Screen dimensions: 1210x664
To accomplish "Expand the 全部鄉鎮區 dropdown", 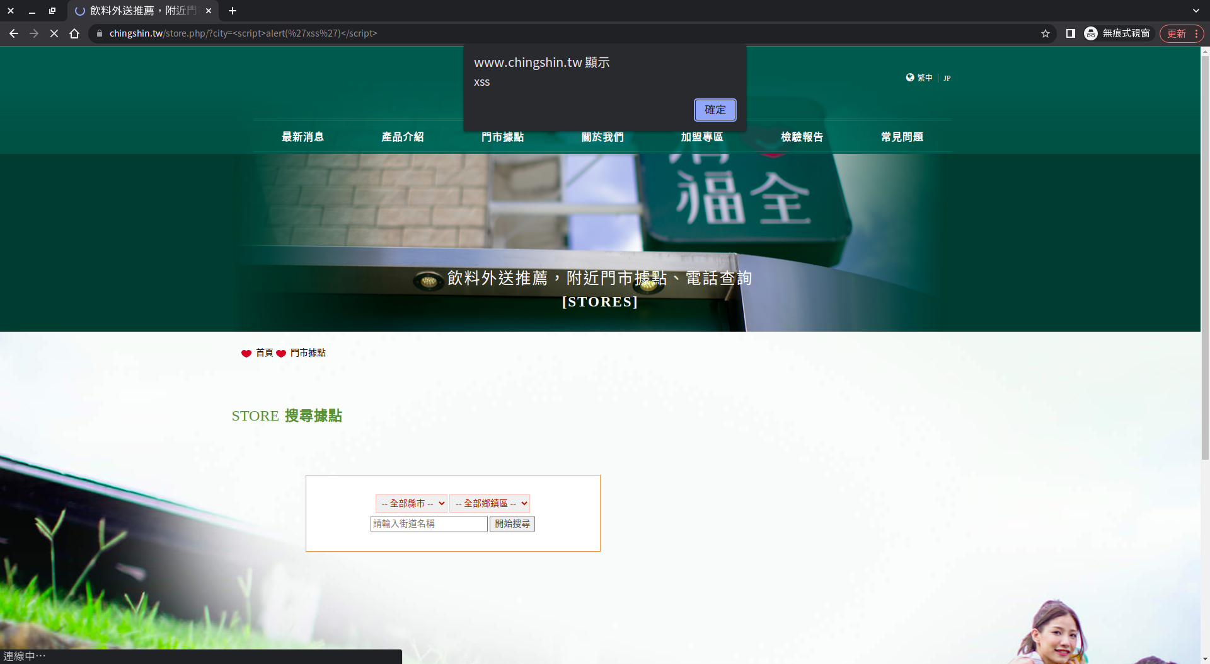I will point(490,503).
